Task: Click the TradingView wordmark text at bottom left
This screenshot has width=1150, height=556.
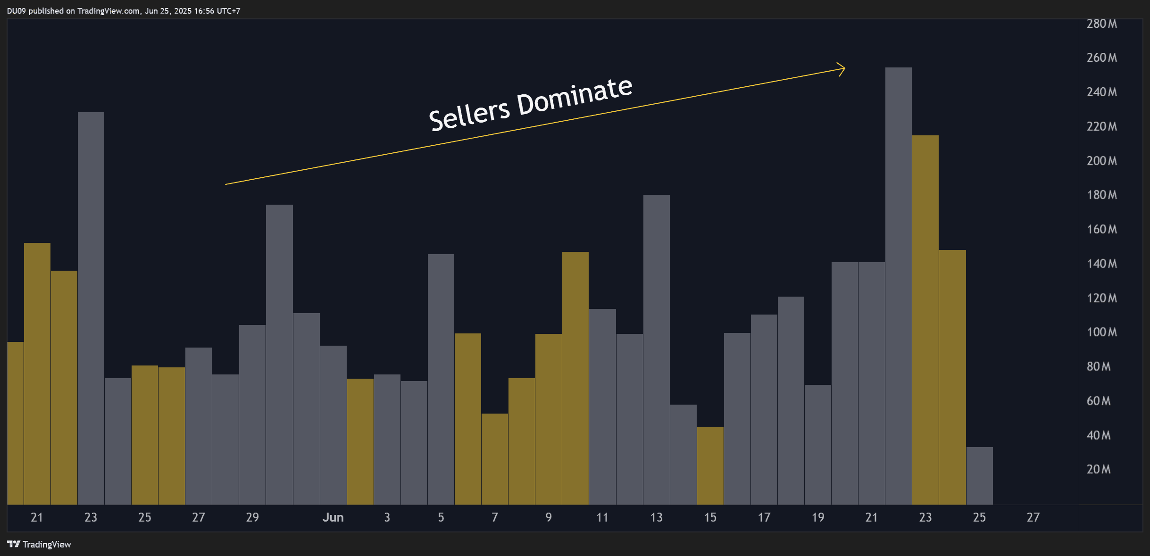Action: pos(47,545)
